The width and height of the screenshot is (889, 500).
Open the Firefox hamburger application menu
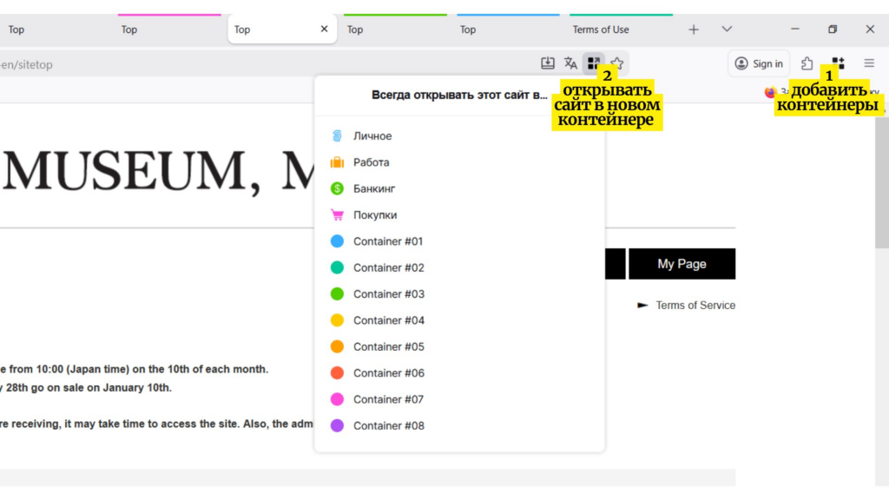point(869,63)
